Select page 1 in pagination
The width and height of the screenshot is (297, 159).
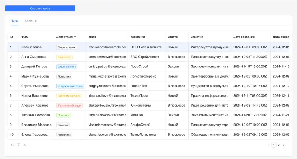[274, 145]
